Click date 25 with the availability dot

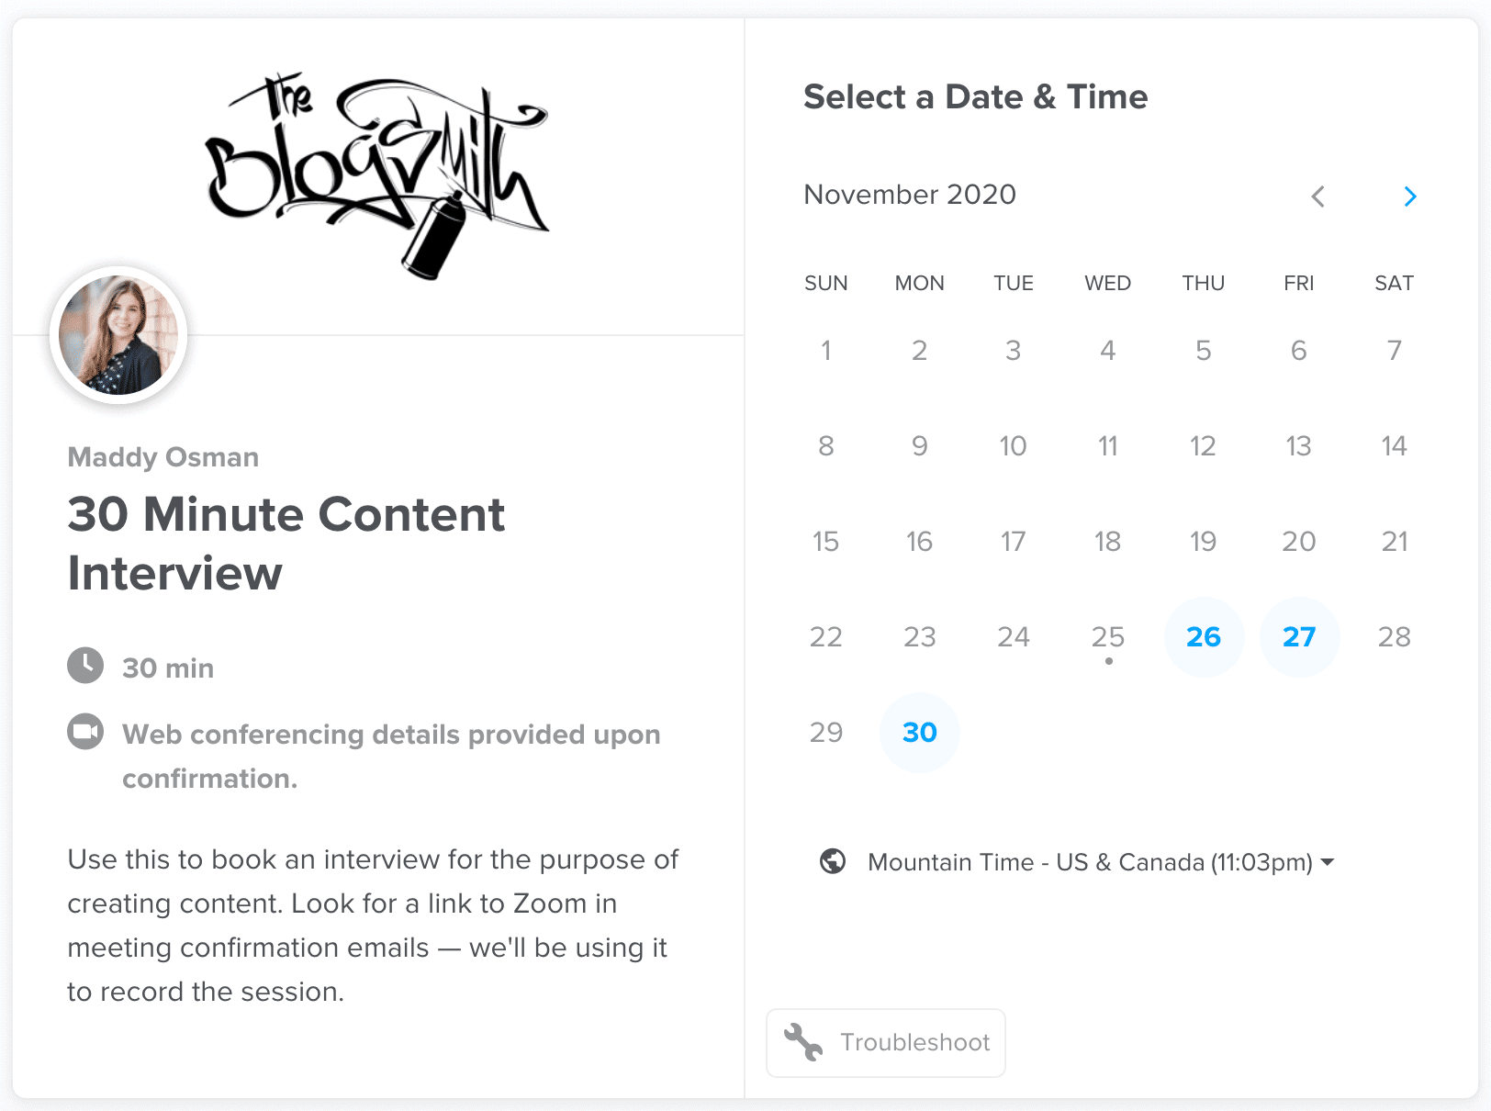click(1108, 636)
